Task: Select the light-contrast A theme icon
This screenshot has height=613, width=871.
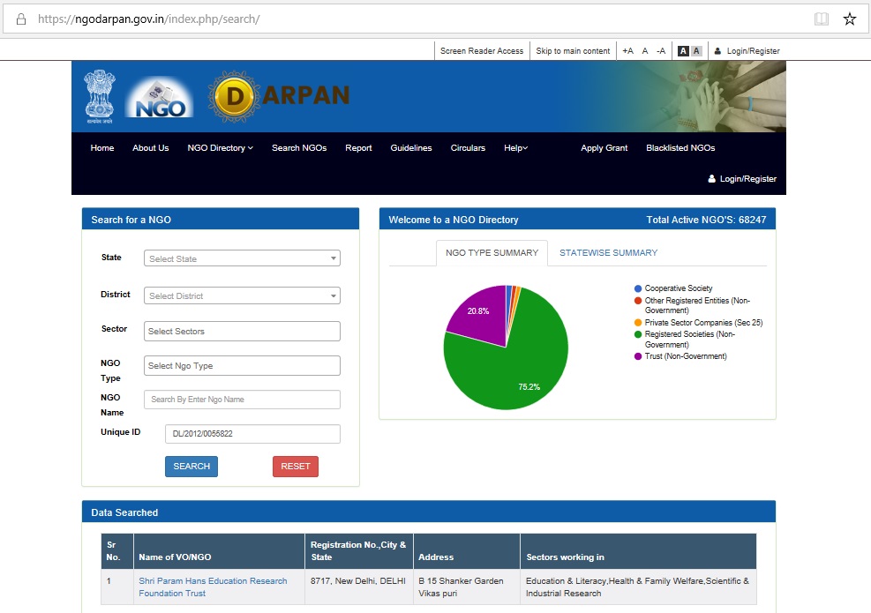Action: 696,51
